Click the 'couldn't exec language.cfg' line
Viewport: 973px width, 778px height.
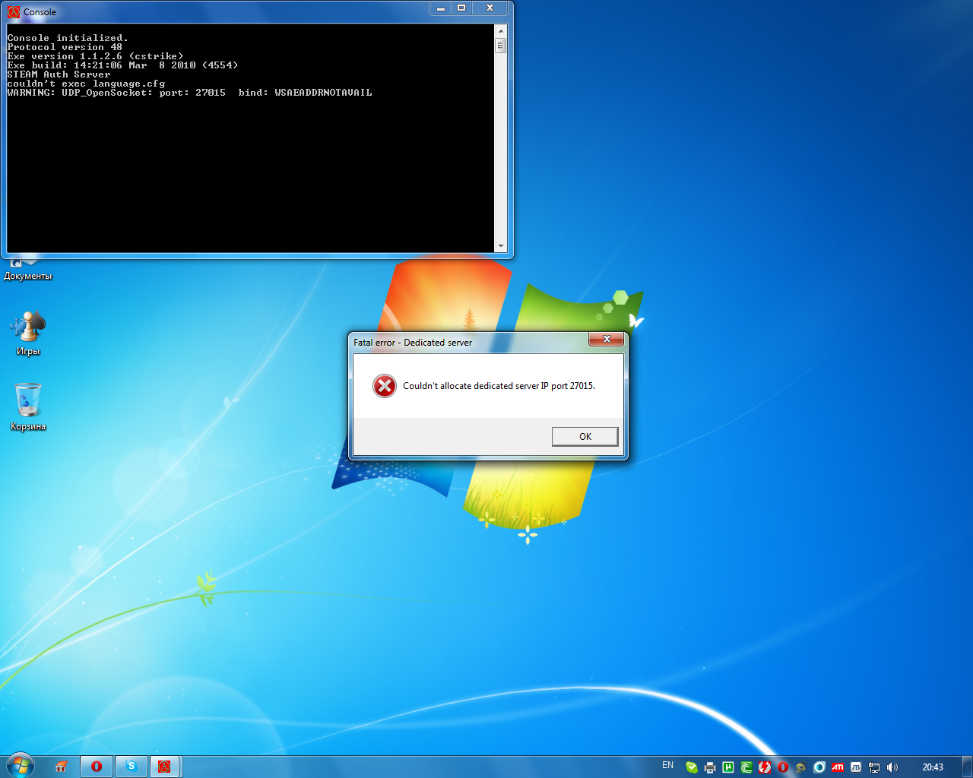[86, 84]
